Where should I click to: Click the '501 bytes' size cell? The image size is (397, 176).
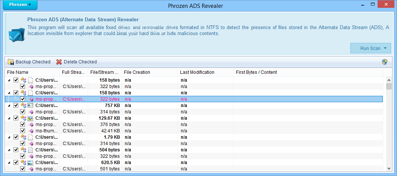pos(110,169)
